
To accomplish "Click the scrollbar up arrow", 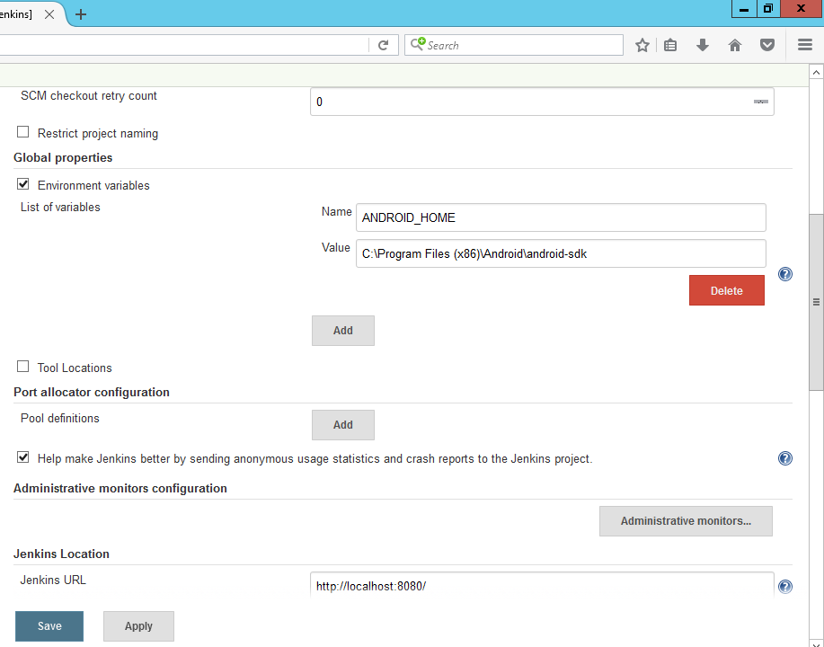I will tap(816, 72).
